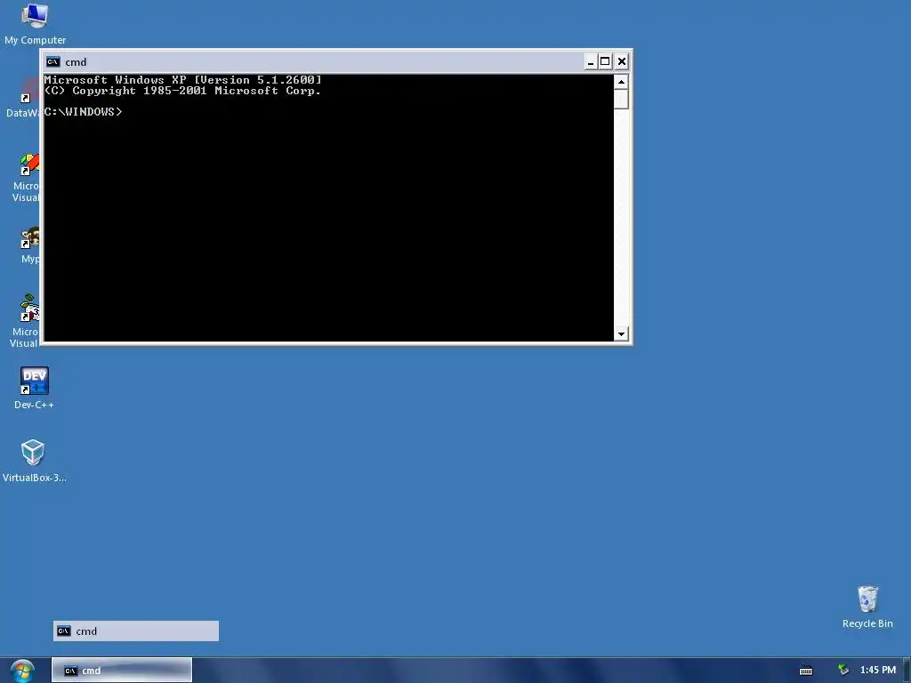This screenshot has height=683, width=911.
Task: Select the DataW desktop shortcut
Action: (23, 99)
